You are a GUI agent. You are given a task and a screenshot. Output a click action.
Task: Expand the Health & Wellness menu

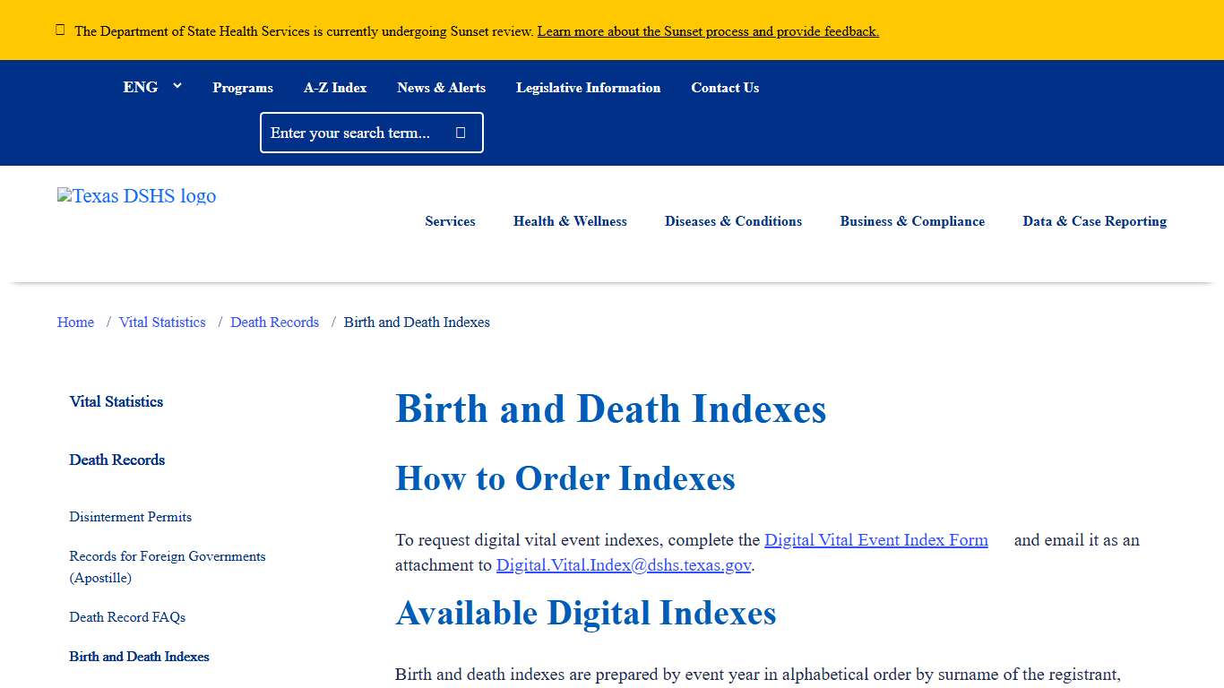(570, 221)
